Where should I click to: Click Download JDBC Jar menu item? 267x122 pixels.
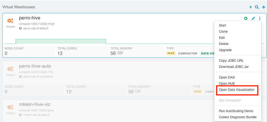click(x=234, y=67)
